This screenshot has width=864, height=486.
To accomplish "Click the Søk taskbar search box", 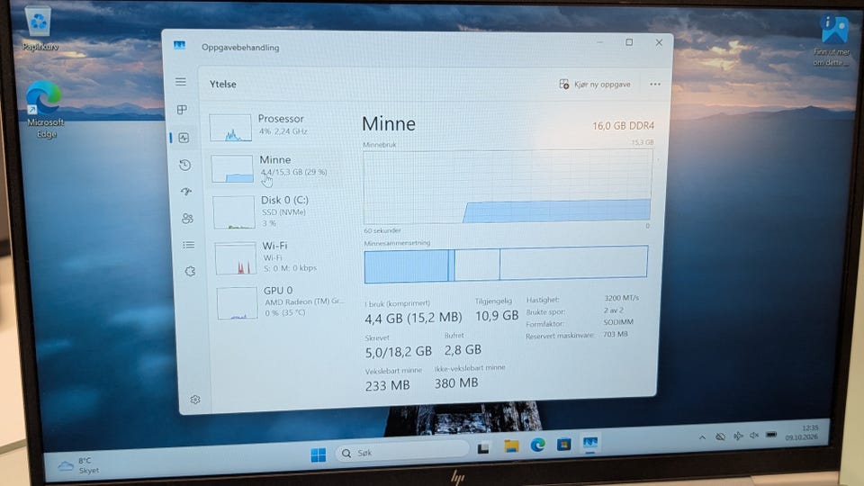I will click(403, 453).
